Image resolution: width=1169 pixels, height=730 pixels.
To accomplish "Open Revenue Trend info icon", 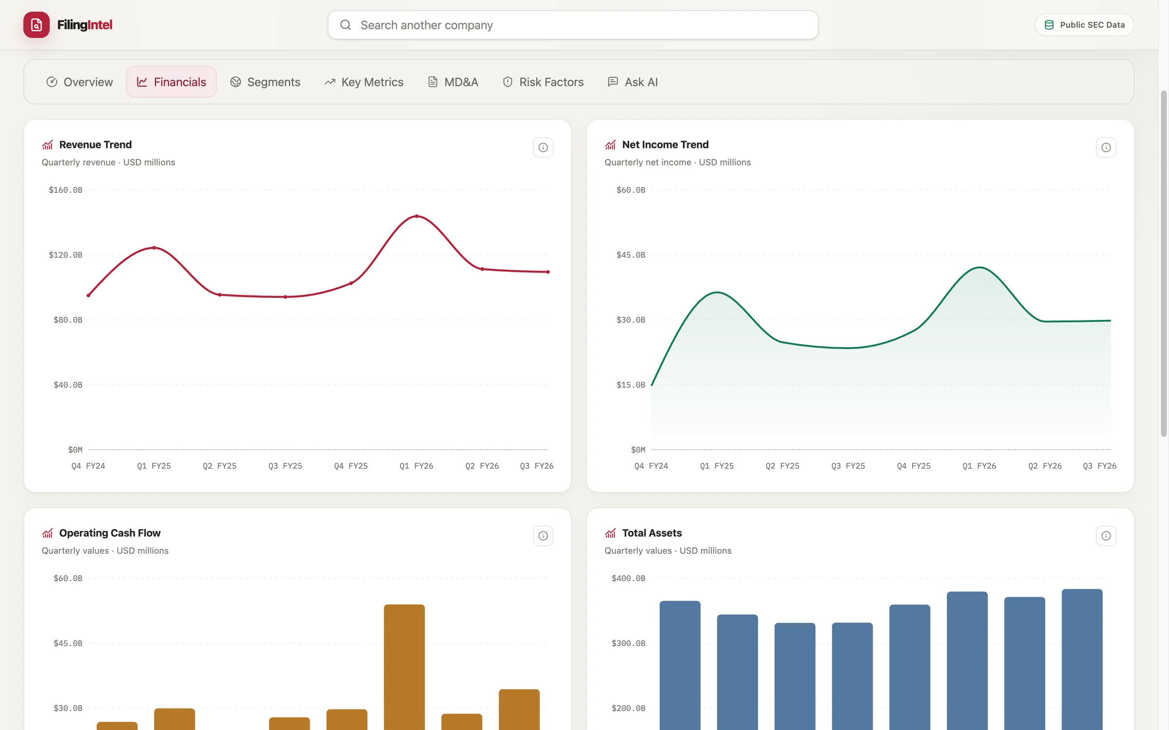I will point(543,147).
